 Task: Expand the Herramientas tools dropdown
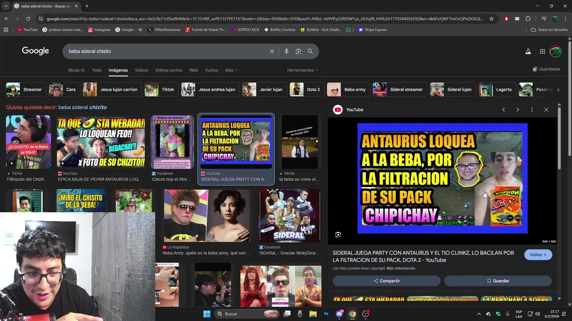pos(303,70)
